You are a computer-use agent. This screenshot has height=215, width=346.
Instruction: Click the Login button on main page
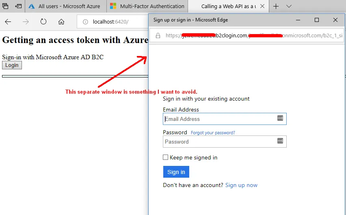pos(12,65)
